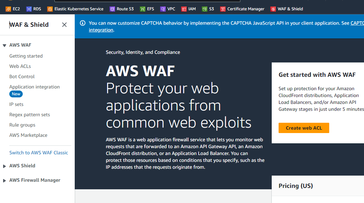Click the AWS Firewall Manager label
Screen dimensions: 364x203
tap(34, 180)
